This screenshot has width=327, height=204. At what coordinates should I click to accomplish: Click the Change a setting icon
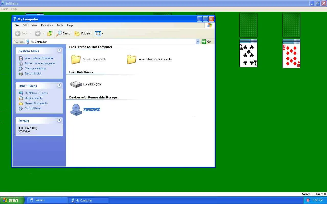(21, 68)
